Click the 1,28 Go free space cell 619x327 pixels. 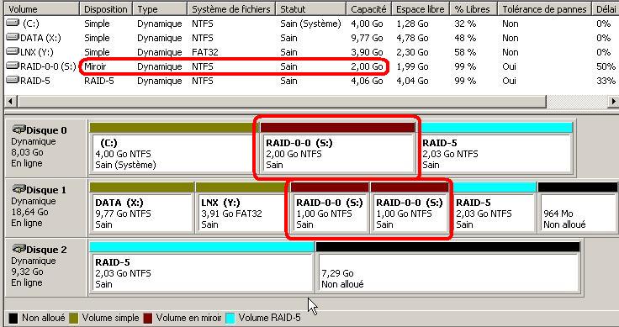(413, 24)
